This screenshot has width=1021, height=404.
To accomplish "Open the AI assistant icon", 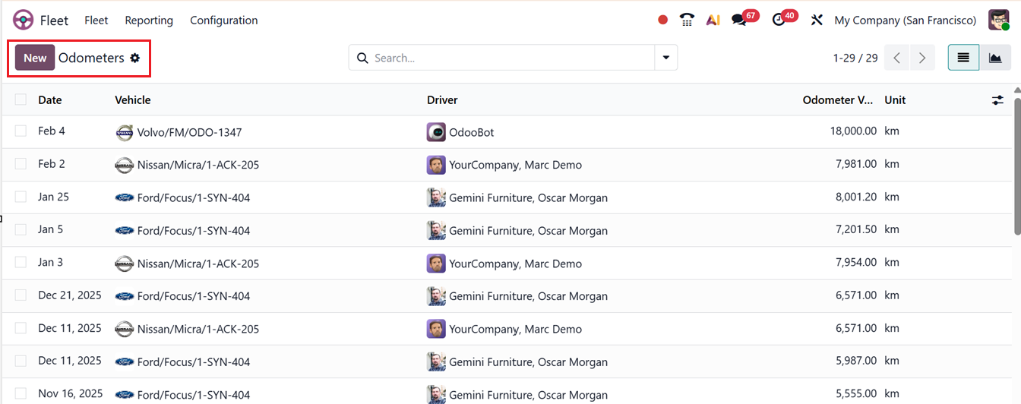I will pyautogui.click(x=713, y=21).
